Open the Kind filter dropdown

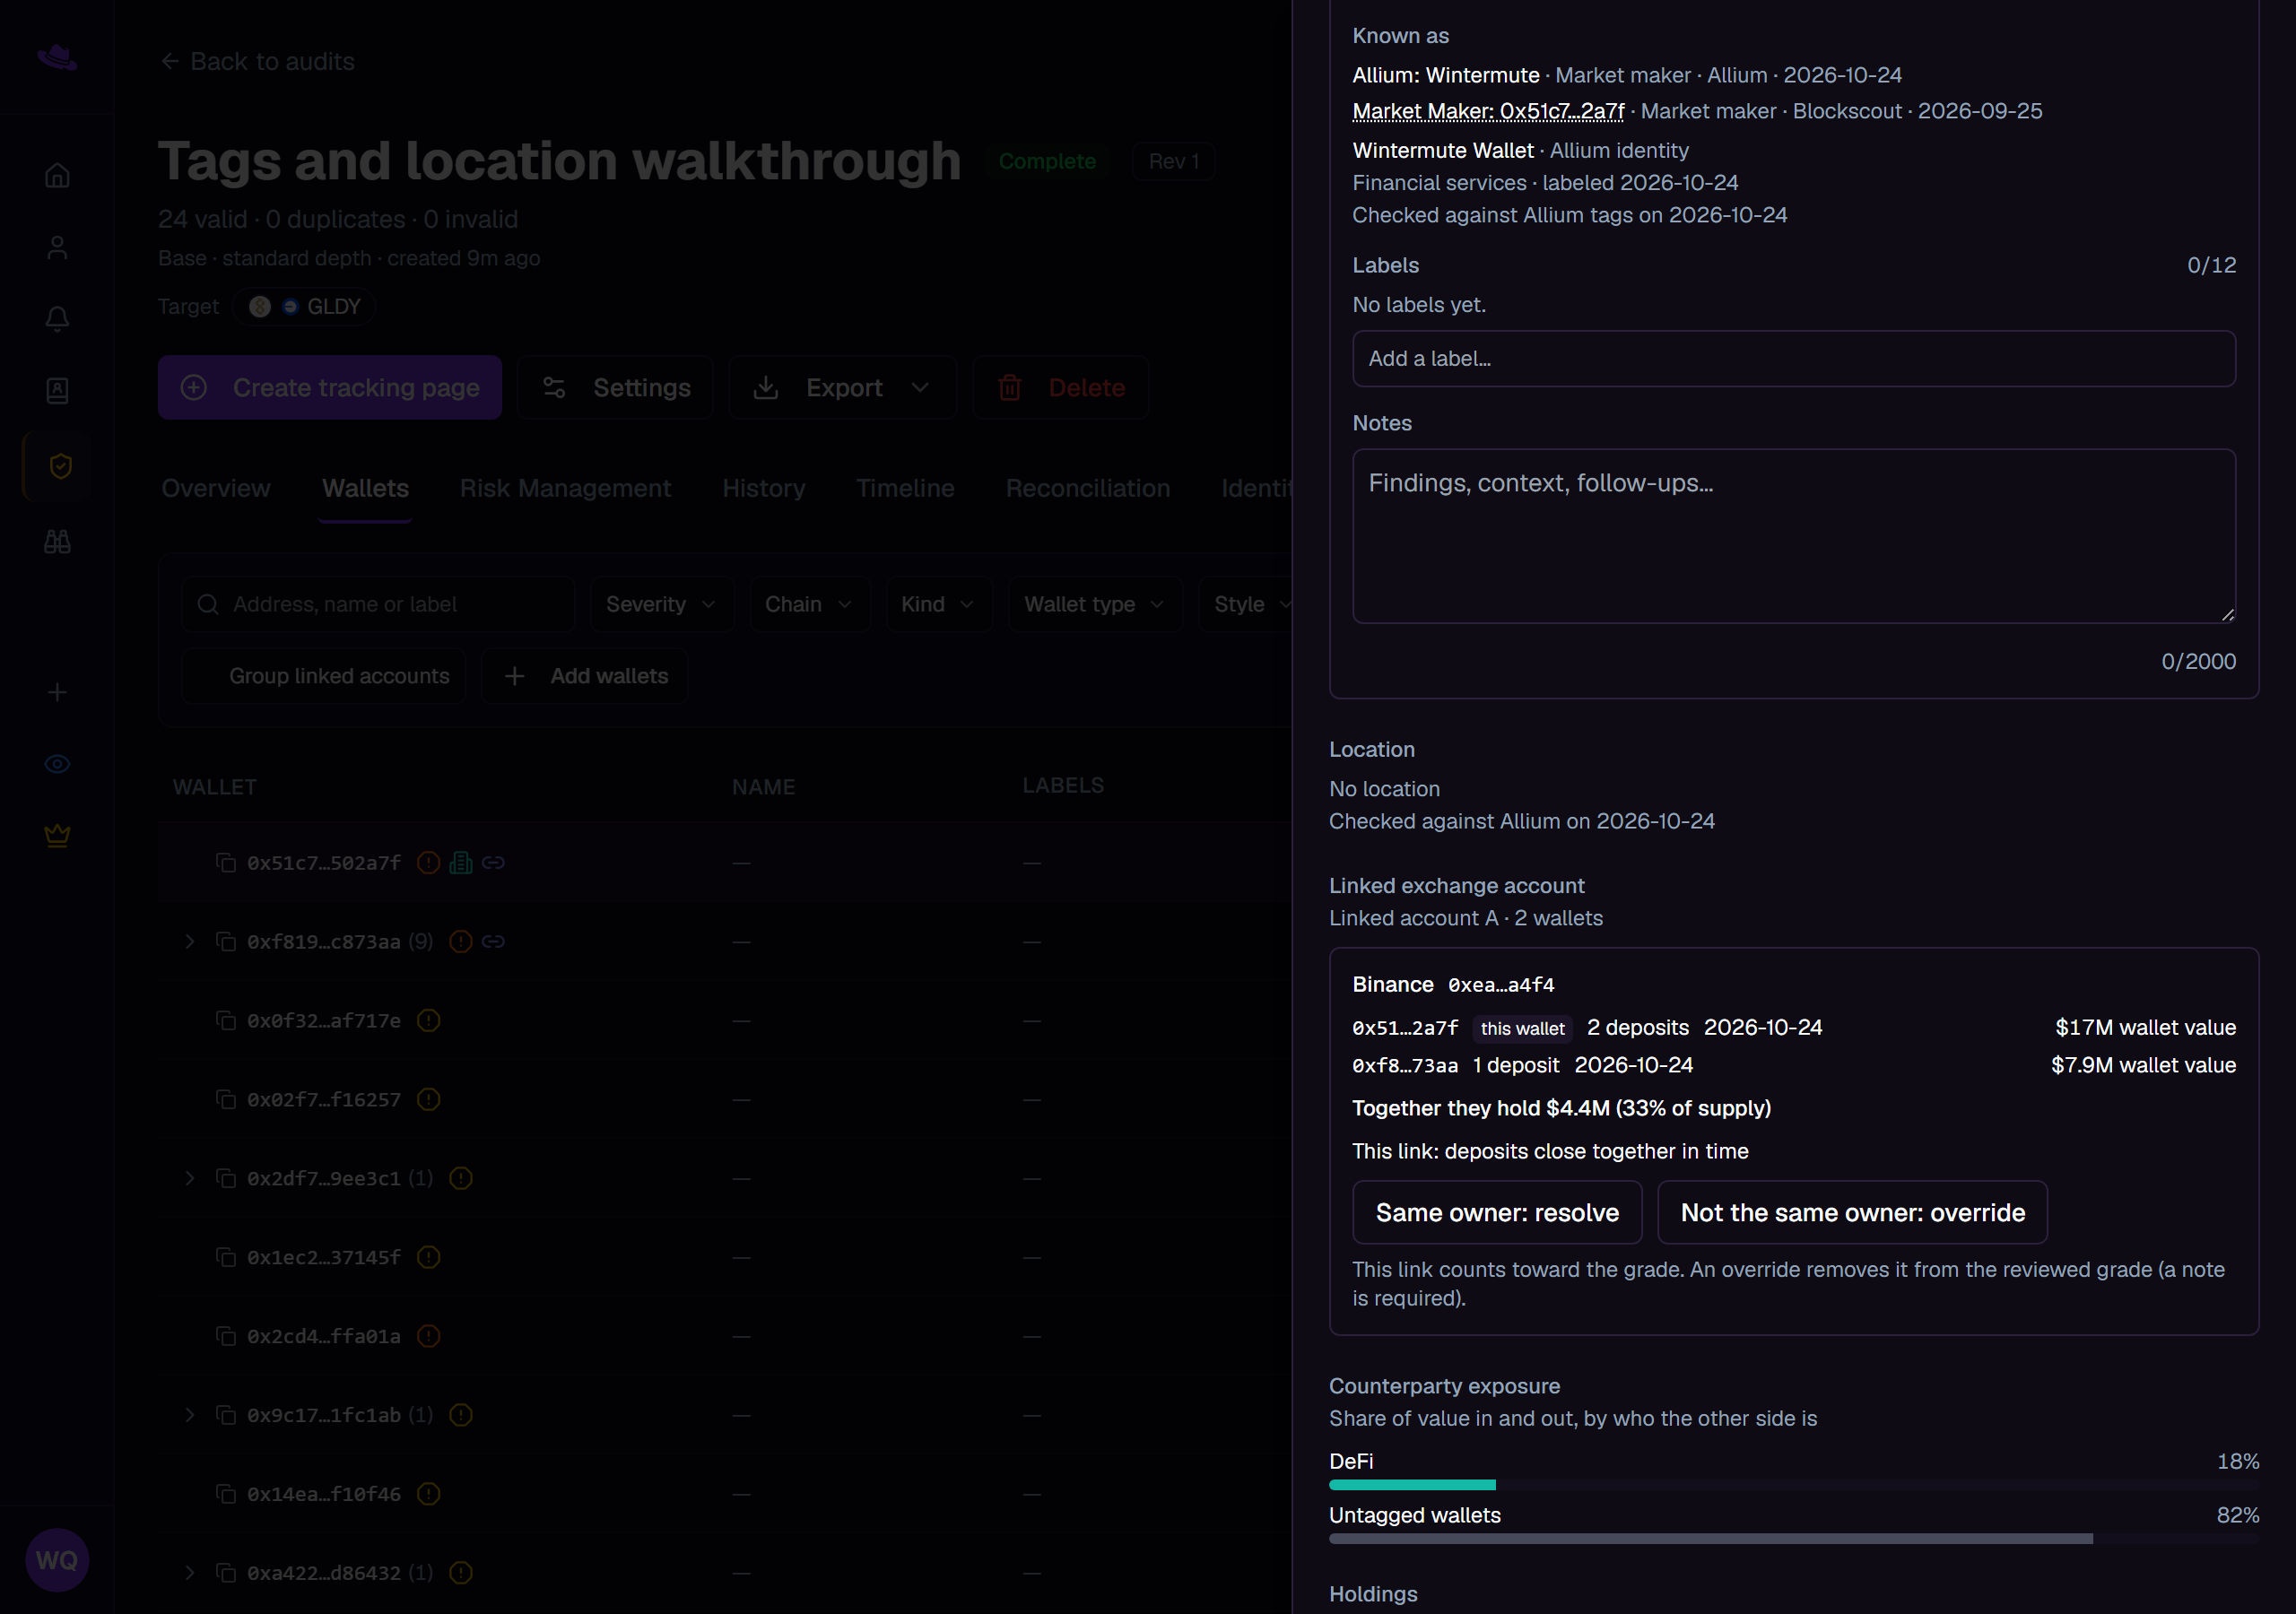938,604
